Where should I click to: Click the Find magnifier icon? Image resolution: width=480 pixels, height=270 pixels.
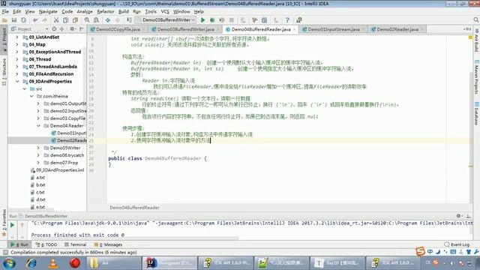click(x=87, y=20)
